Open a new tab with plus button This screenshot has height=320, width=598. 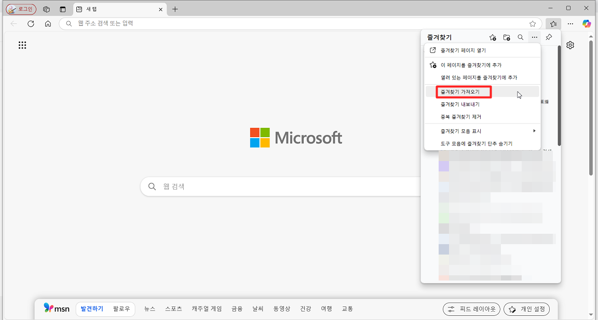pos(175,9)
